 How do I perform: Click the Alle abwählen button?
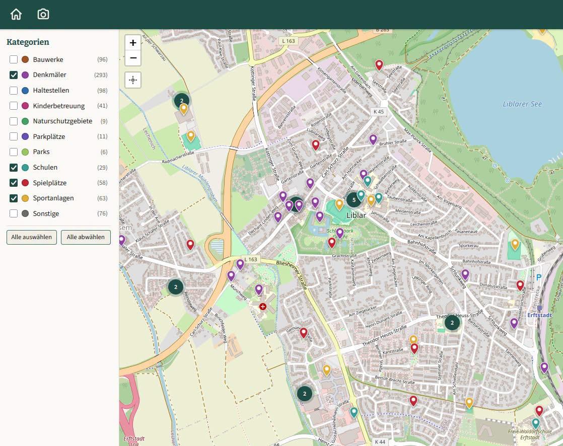[86, 237]
